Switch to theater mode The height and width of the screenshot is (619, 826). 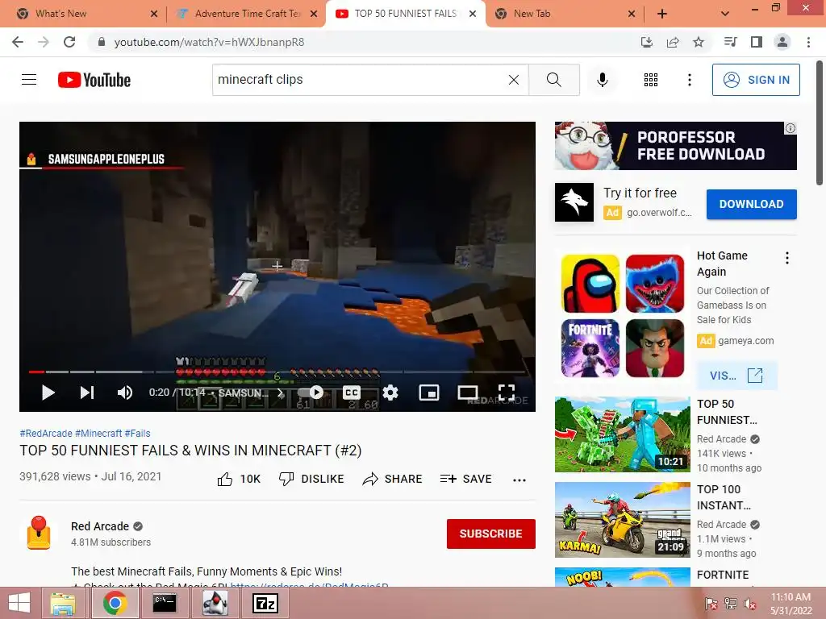(x=468, y=393)
